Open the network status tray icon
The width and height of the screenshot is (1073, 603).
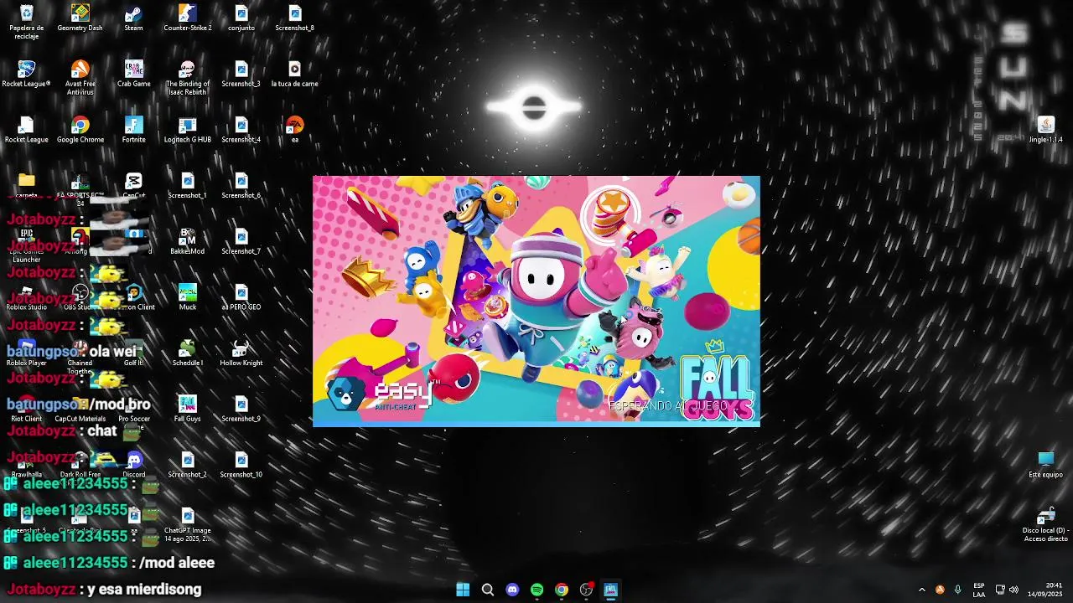tap(999, 590)
